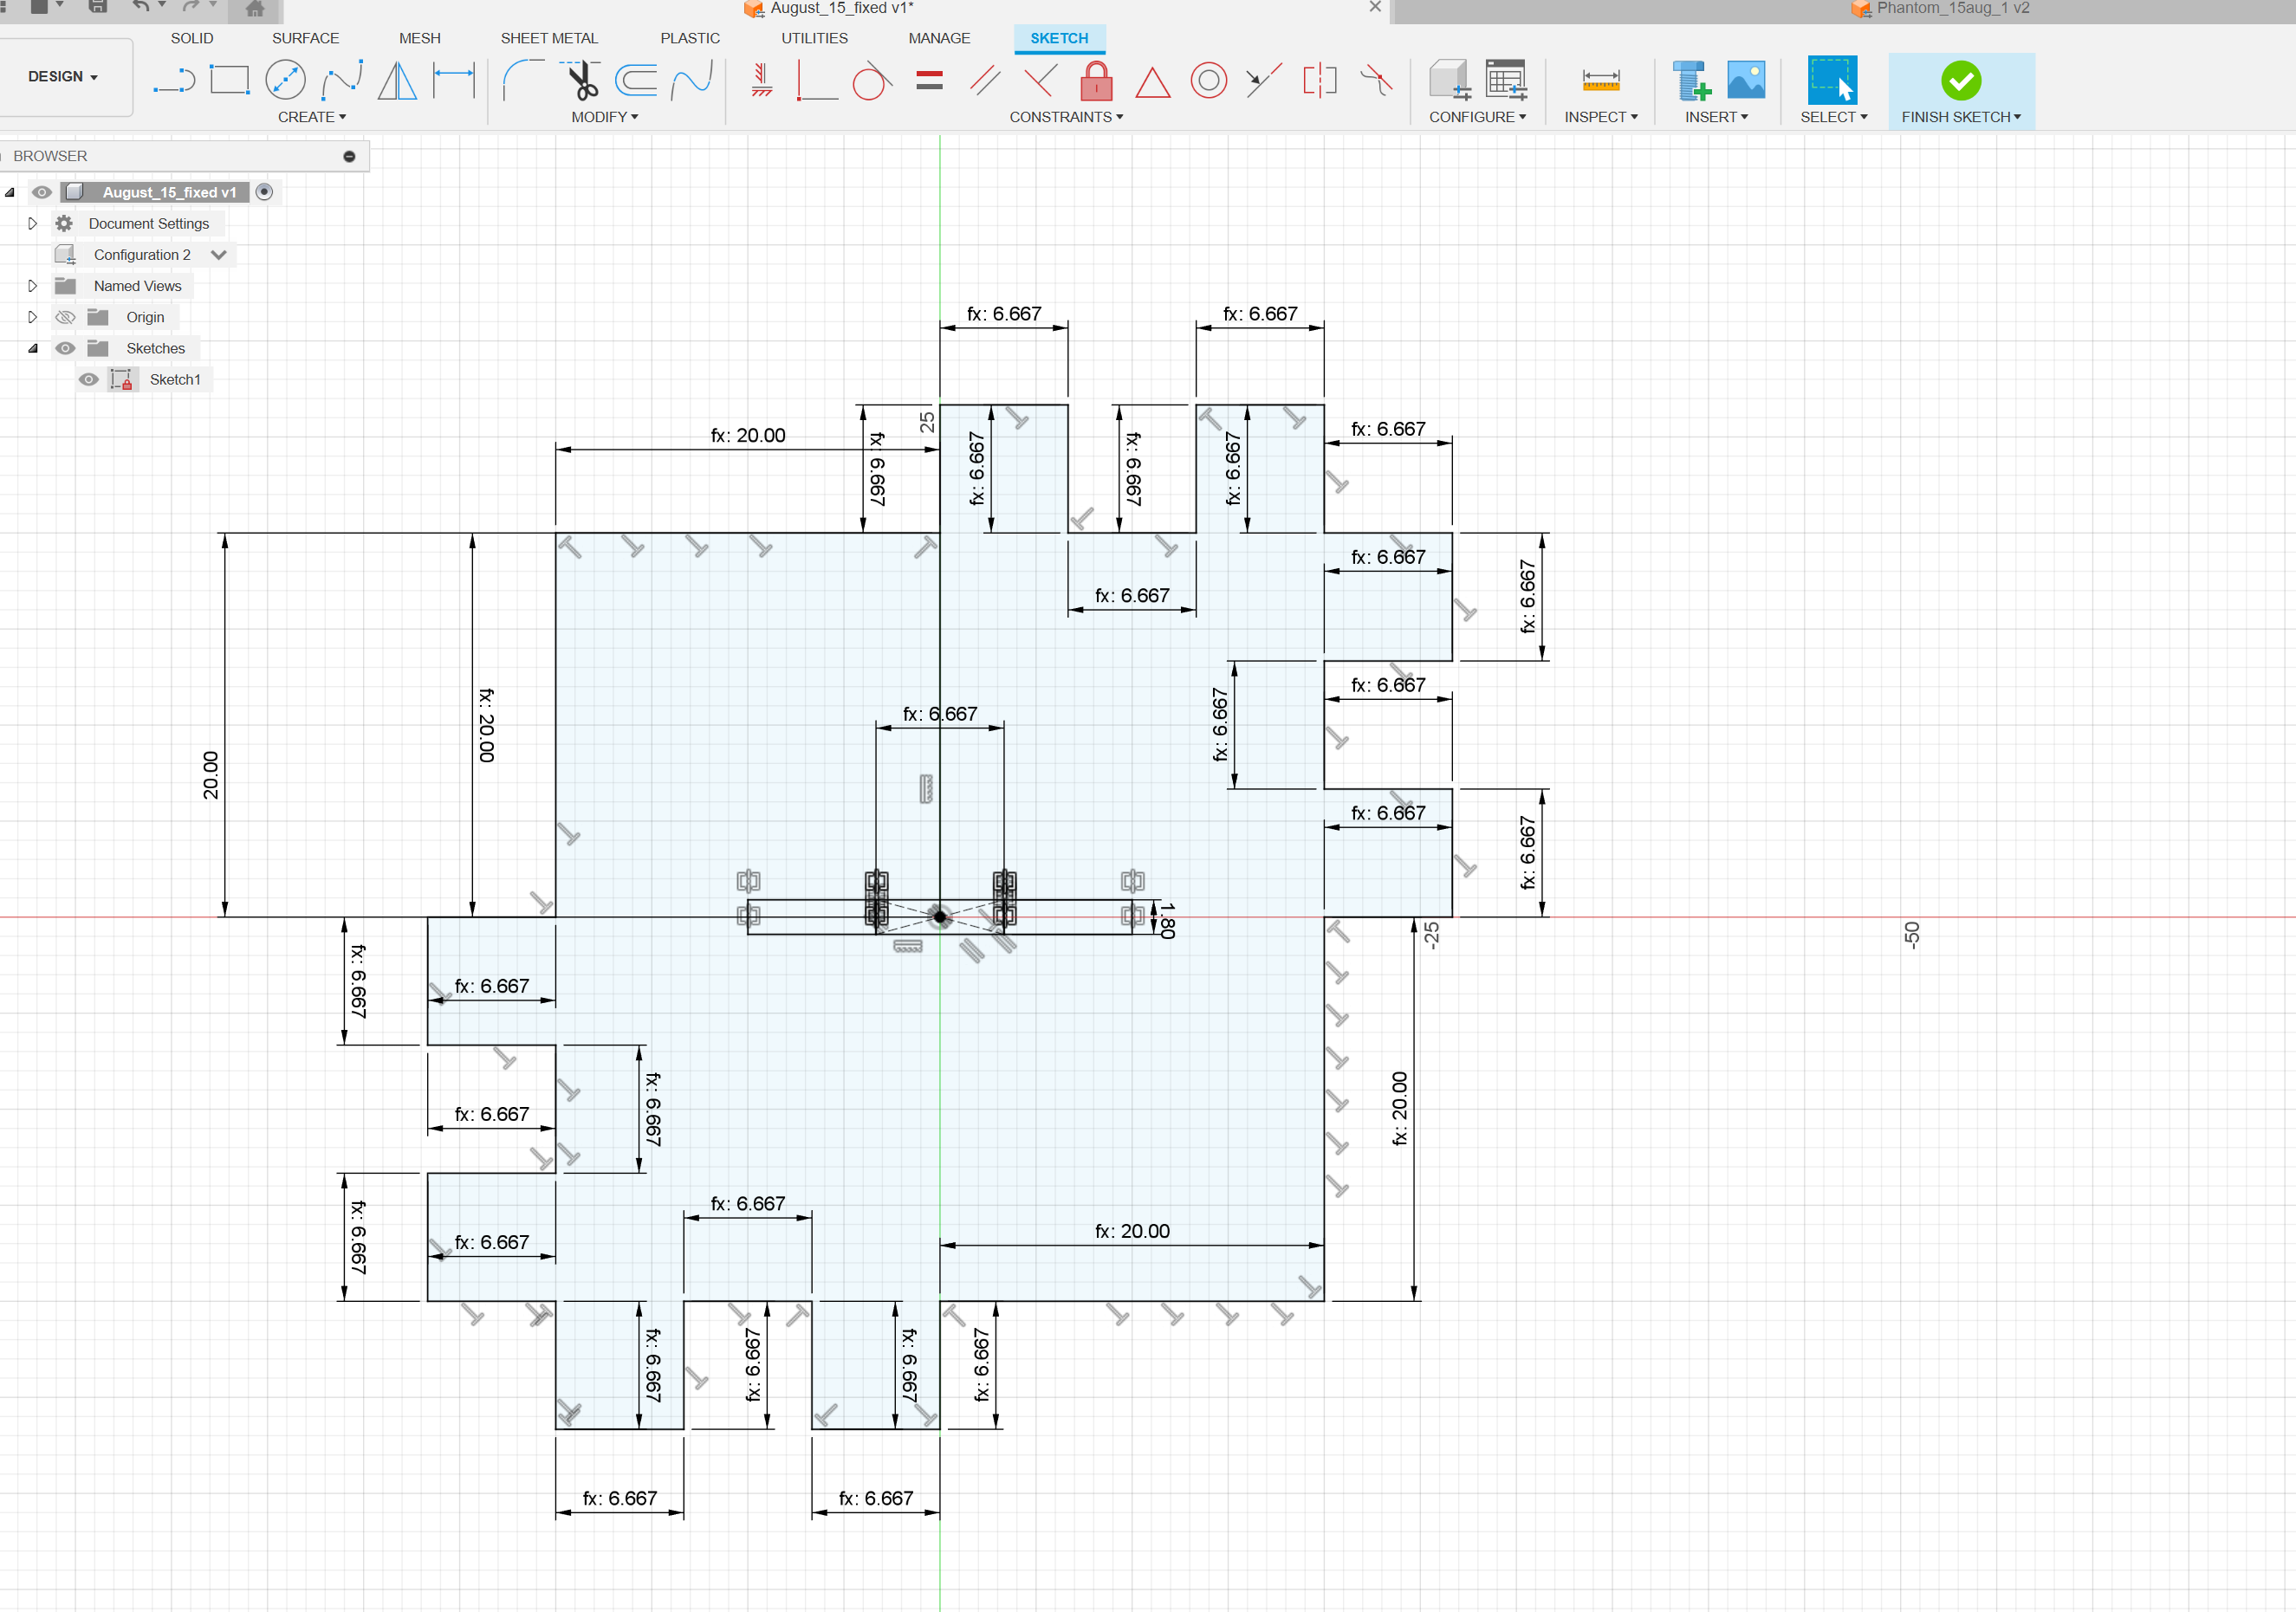Apply the Collinear constraint
Image resolution: width=2296 pixels, height=1612 pixels.
1264,80
